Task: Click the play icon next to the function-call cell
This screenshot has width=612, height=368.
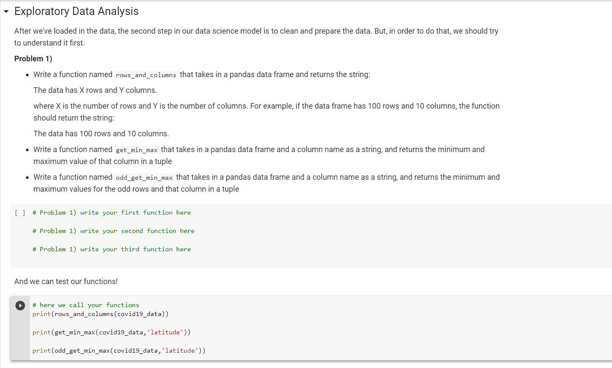Action: pyautogui.click(x=20, y=305)
